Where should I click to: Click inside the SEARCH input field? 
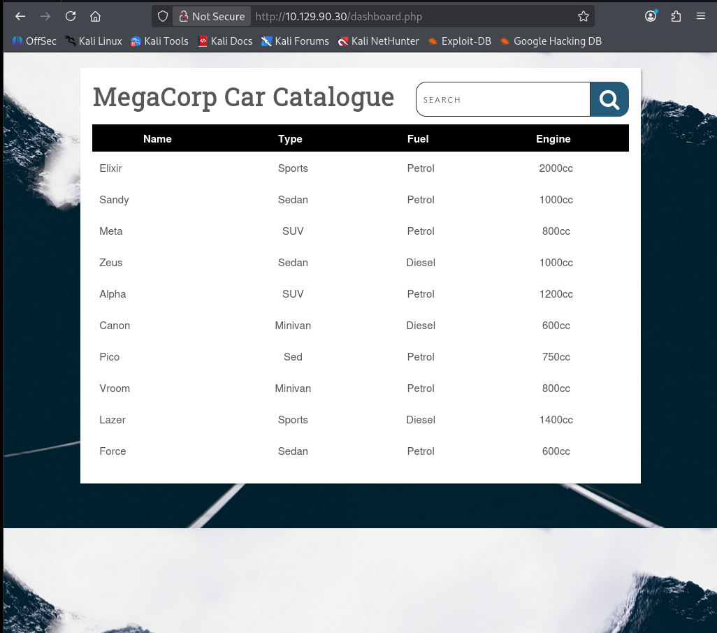(502, 99)
